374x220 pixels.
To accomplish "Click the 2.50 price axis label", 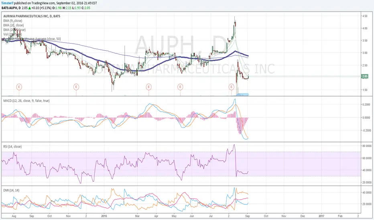I will click(365, 65).
